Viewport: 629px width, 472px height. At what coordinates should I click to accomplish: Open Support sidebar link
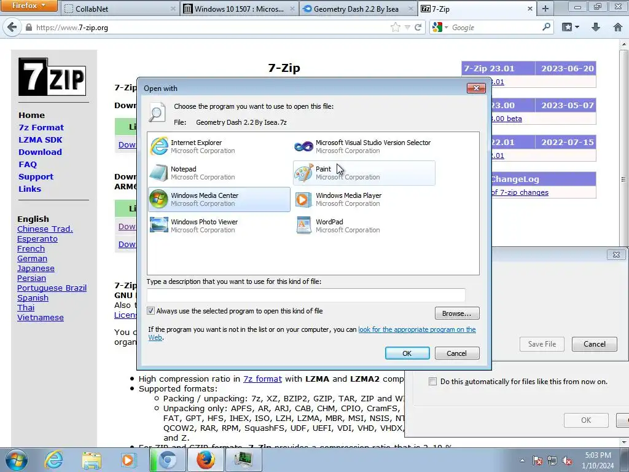[36, 176]
